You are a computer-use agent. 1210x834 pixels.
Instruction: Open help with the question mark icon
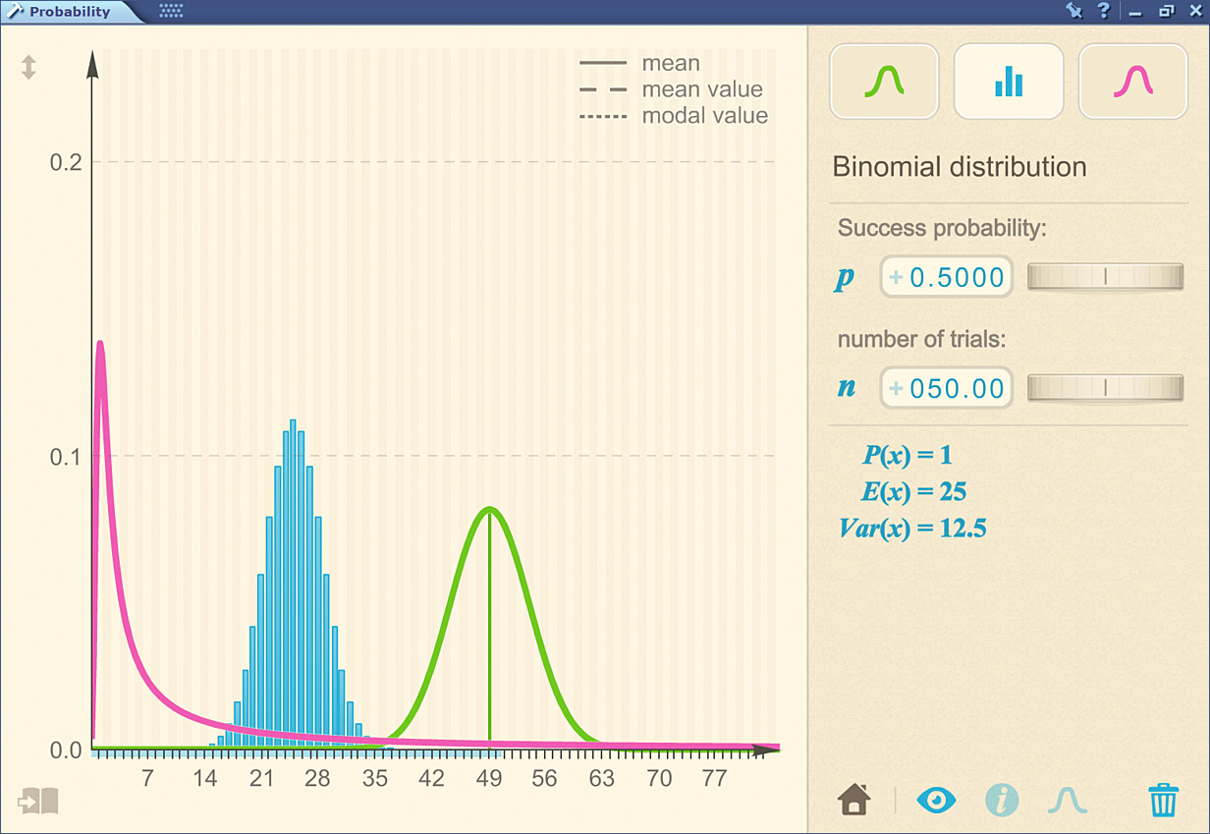pos(1104,11)
